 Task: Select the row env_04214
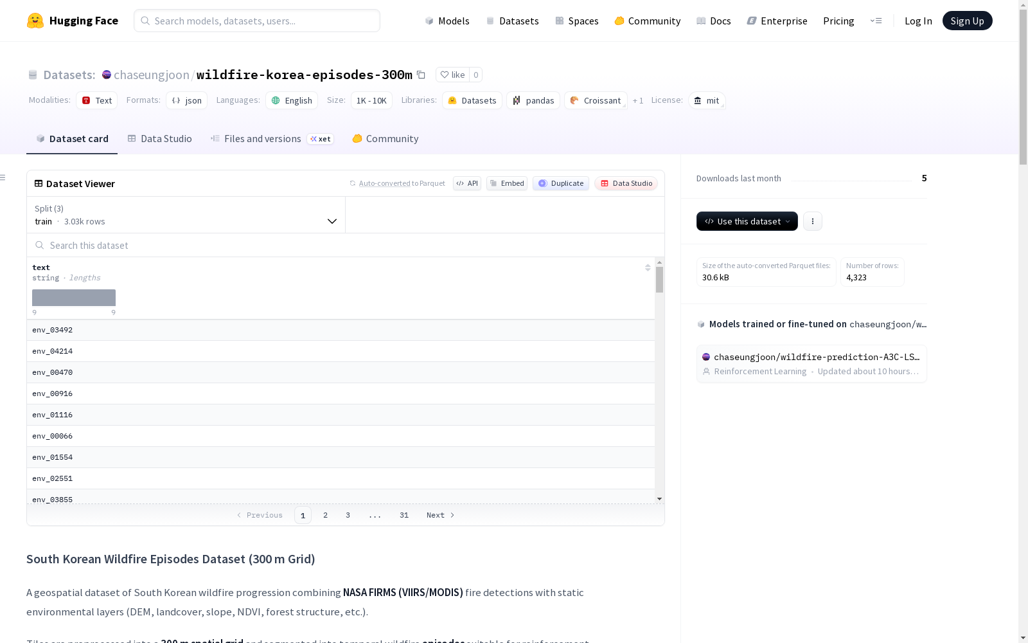tap(341, 351)
